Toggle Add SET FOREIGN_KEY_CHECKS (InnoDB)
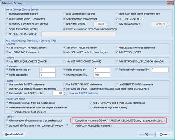 [x=117, y=62]
